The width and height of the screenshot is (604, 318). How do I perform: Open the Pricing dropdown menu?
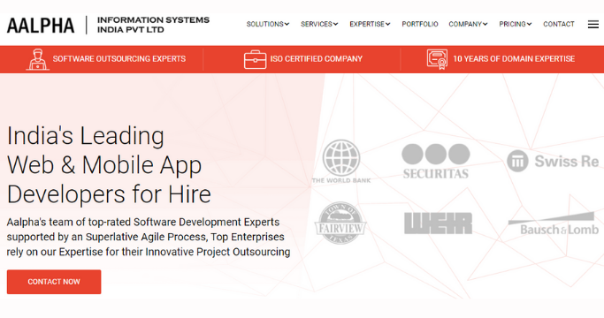click(x=516, y=24)
